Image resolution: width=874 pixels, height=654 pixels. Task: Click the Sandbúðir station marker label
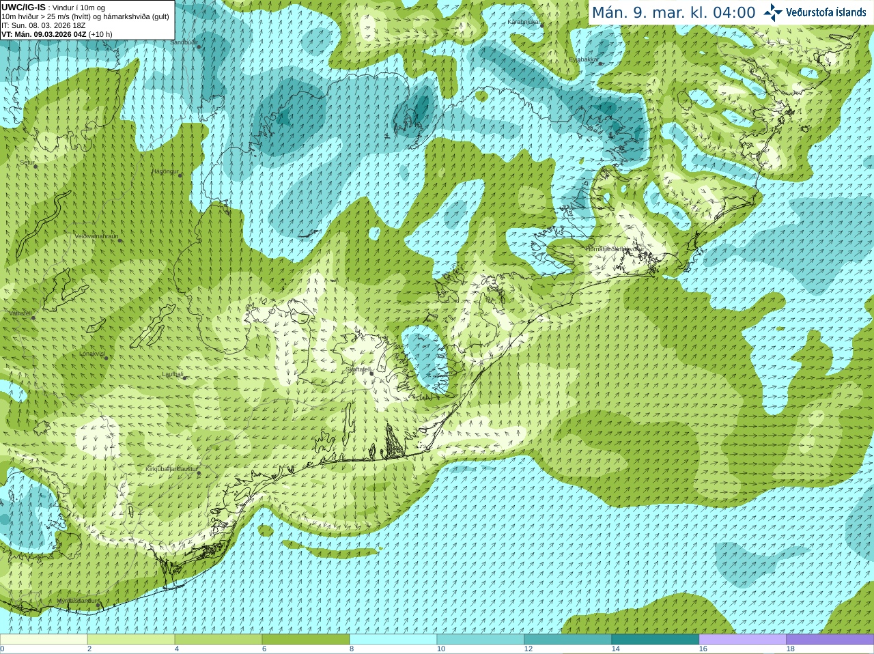183,42
